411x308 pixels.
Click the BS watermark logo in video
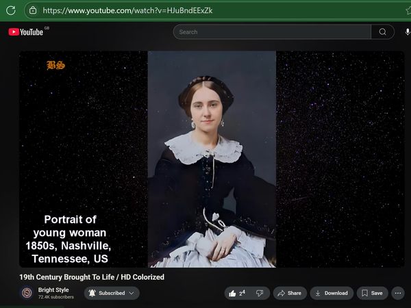55,65
